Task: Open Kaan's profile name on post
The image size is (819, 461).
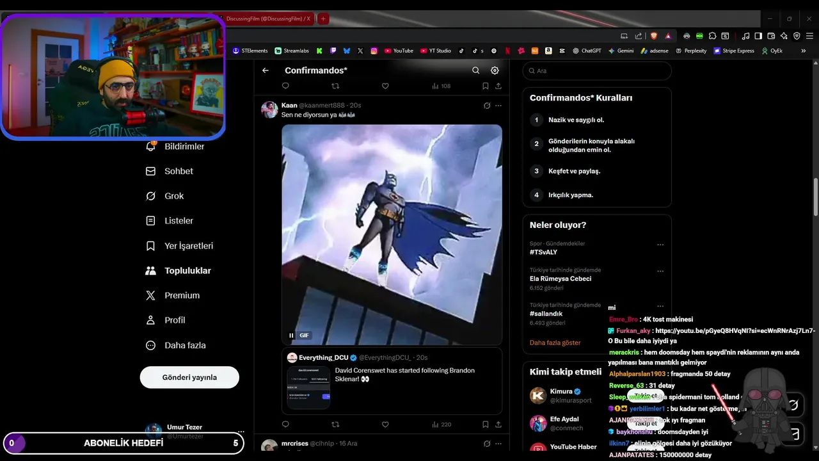Action: tap(289, 105)
